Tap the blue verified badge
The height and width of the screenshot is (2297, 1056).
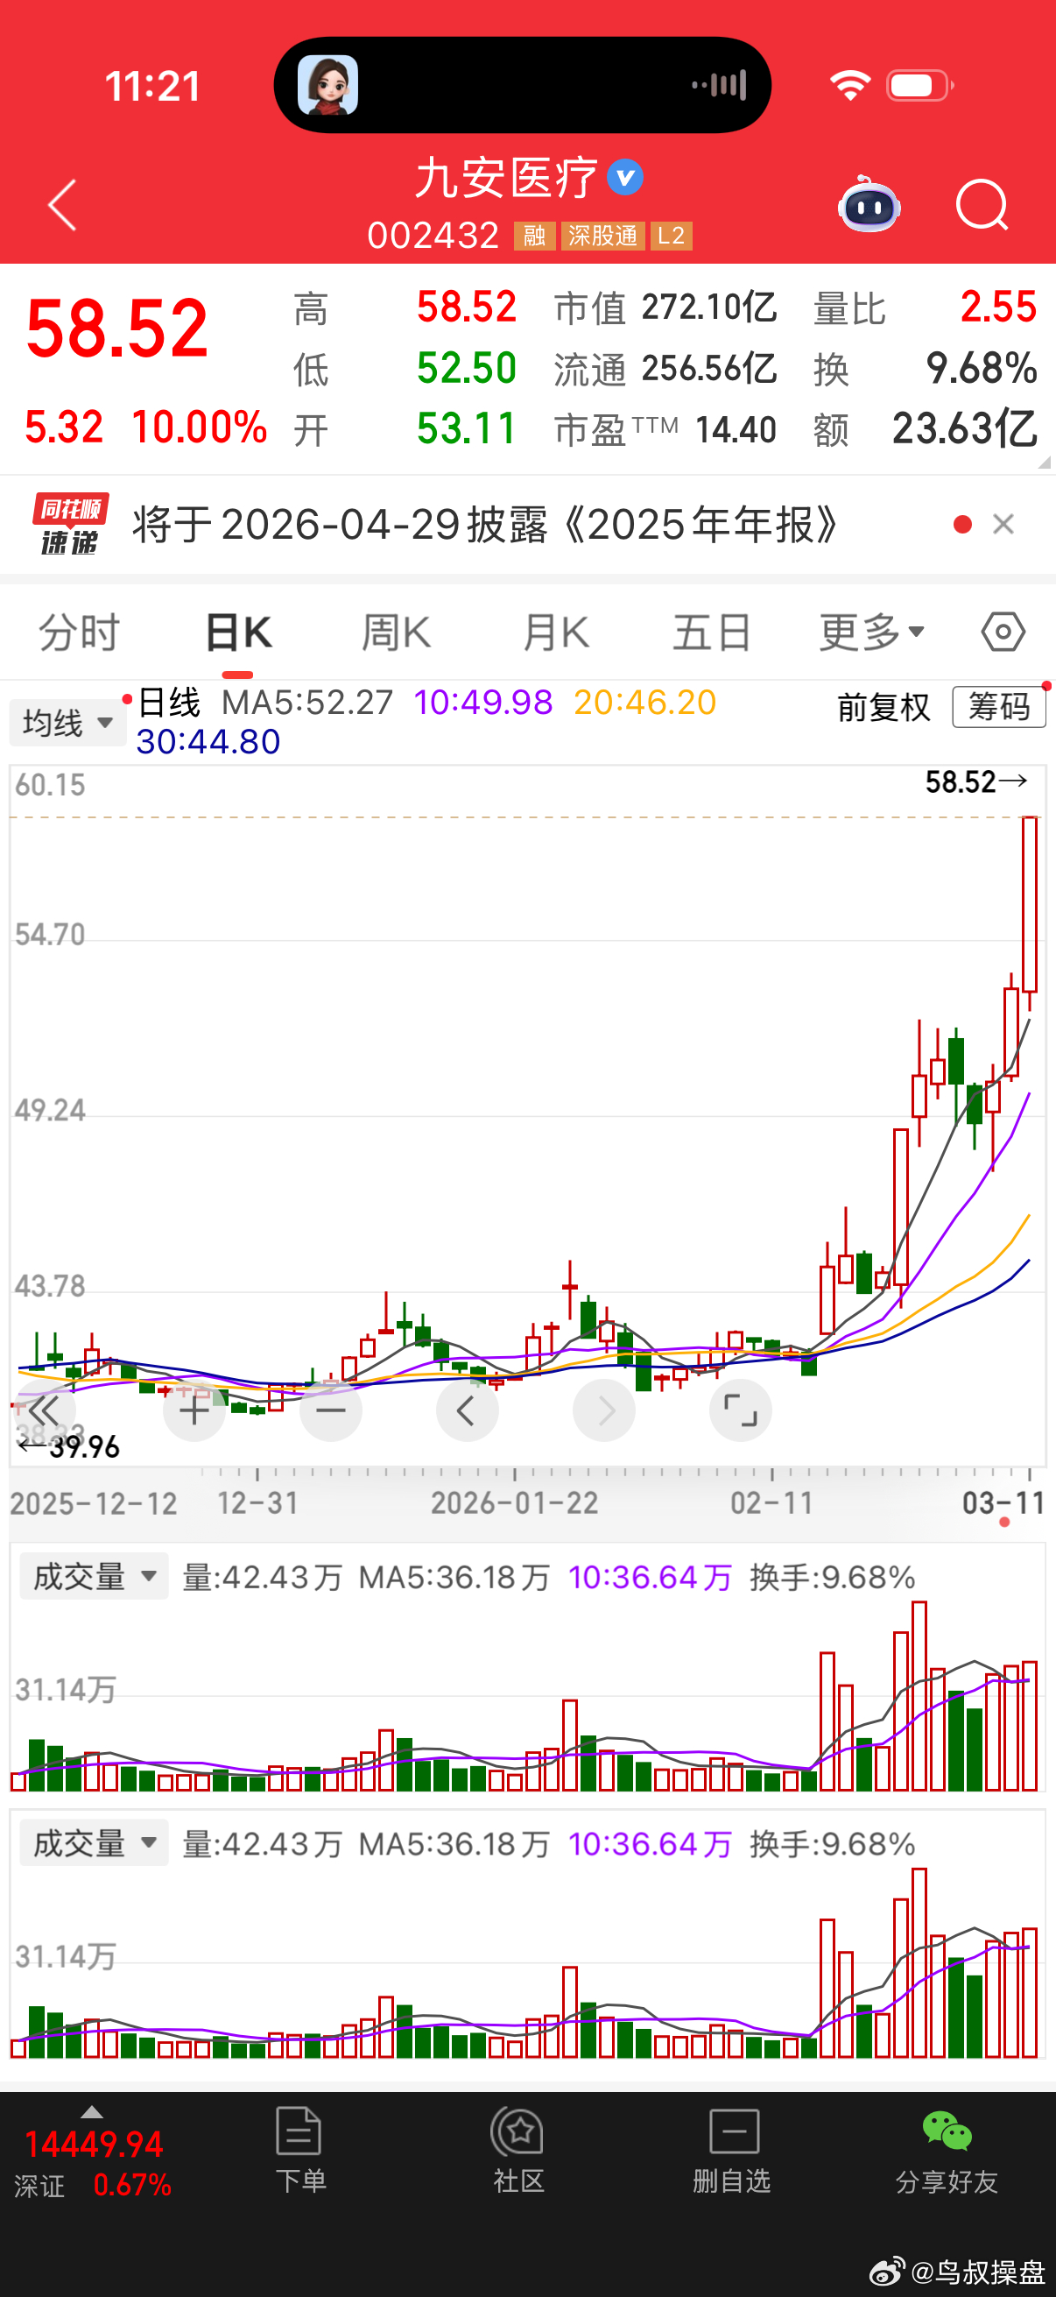[x=625, y=177]
